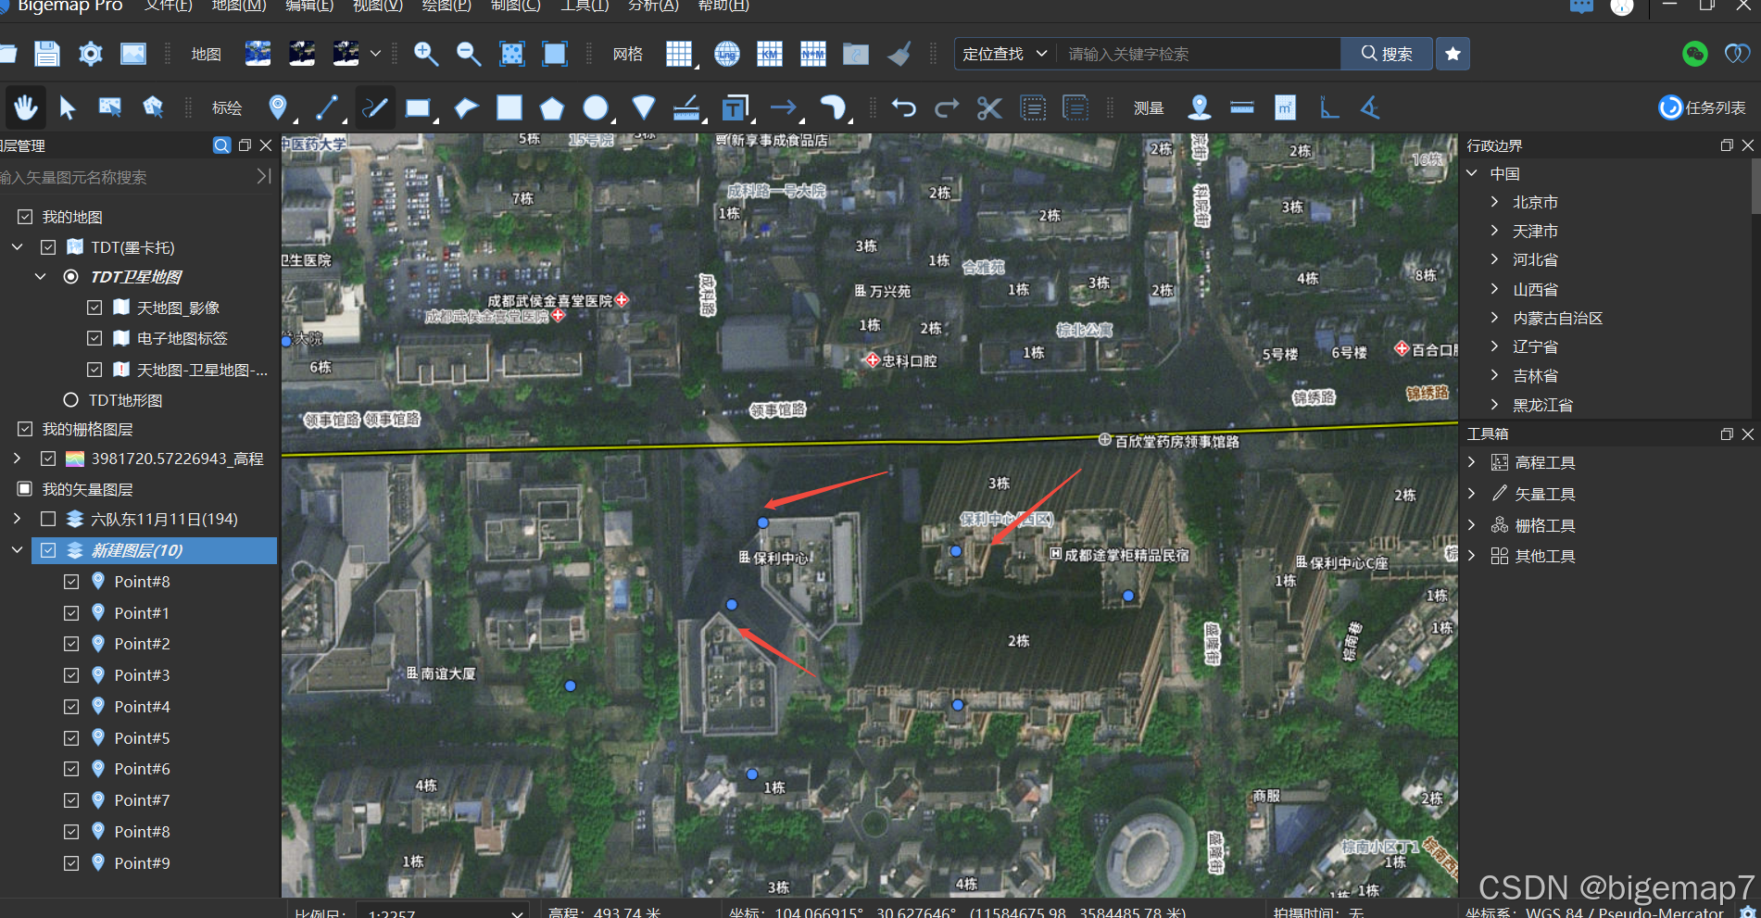The width and height of the screenshot is (1761, 918).
Task: Select the pentagon polygon drawing tool
Action: (x=552, y=108)
